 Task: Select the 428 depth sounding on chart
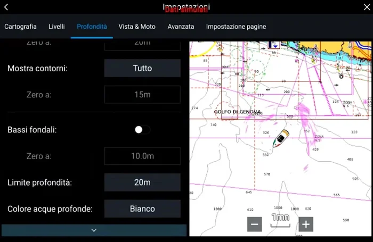pos(315,149)
